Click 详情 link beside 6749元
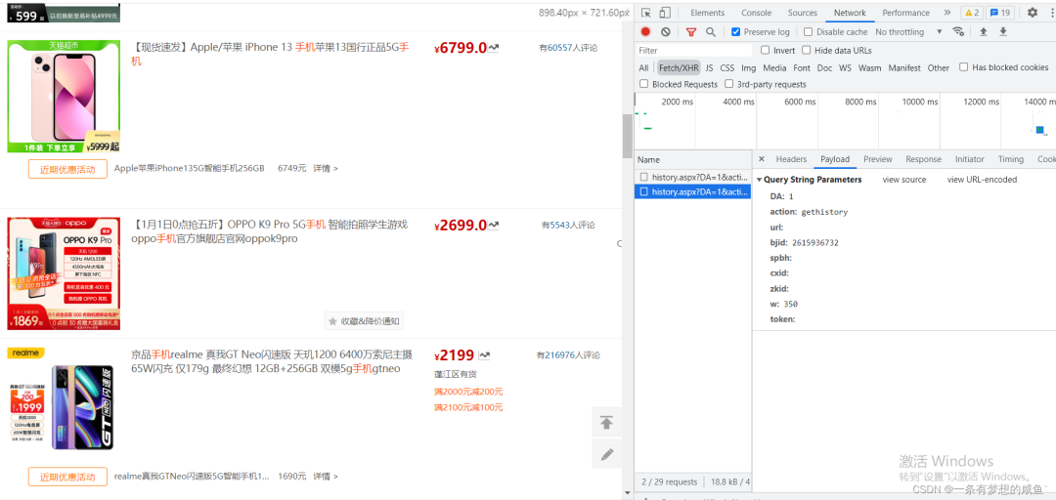 coord(326,168)
